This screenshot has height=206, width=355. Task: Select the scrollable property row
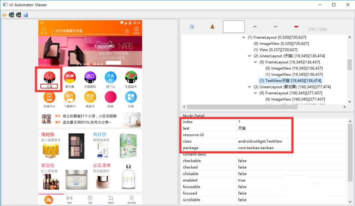coord(264,200)
